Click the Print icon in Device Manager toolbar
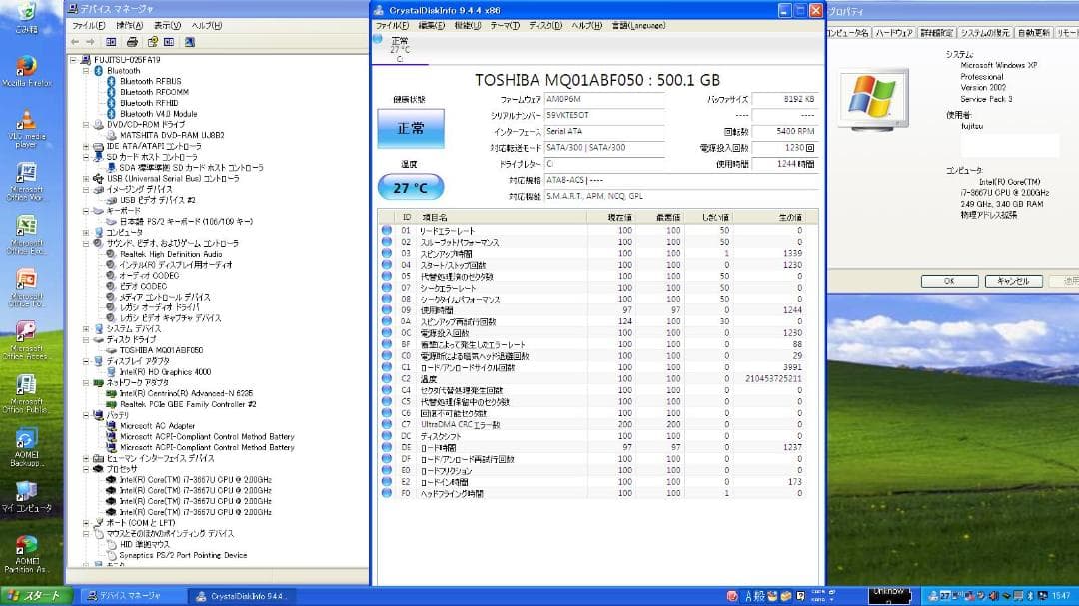The image size is (1079, 606). (x=131, y=41)
